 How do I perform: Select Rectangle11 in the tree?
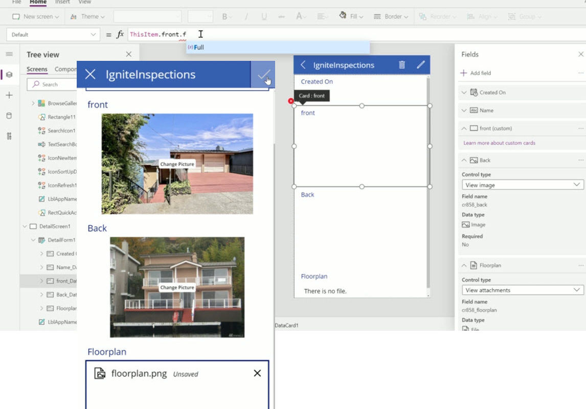pyautogui.click(x=61, y=117)
